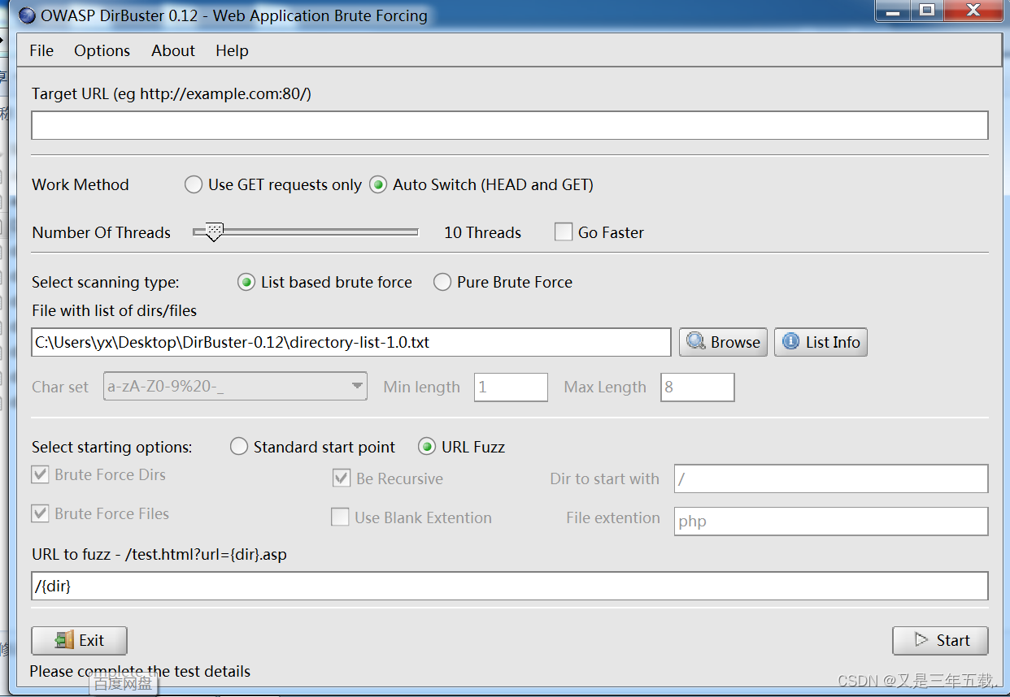
Task: Click the Min length field
Action: click(x=512, y=387)
